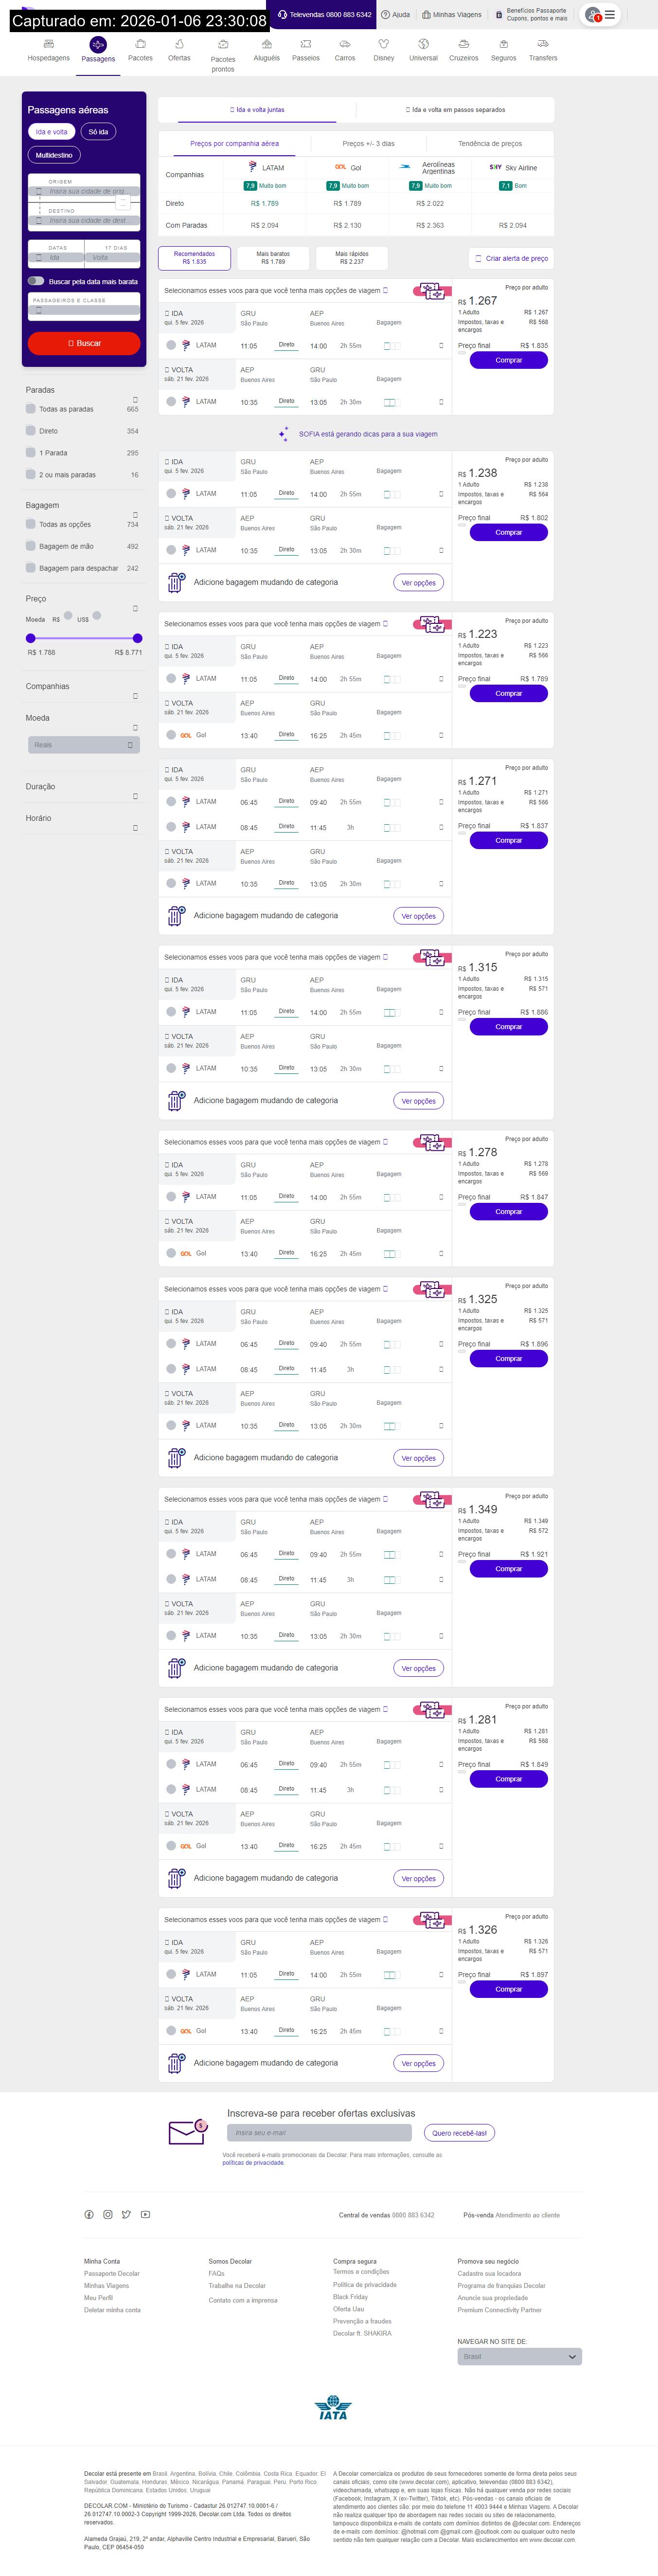Click the maximum price slider handle
Viewport: 658px width, 2576px height.
coord(137,638)
